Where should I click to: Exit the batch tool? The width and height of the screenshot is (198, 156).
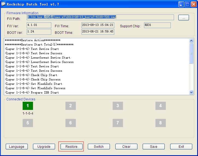point(181,146)
